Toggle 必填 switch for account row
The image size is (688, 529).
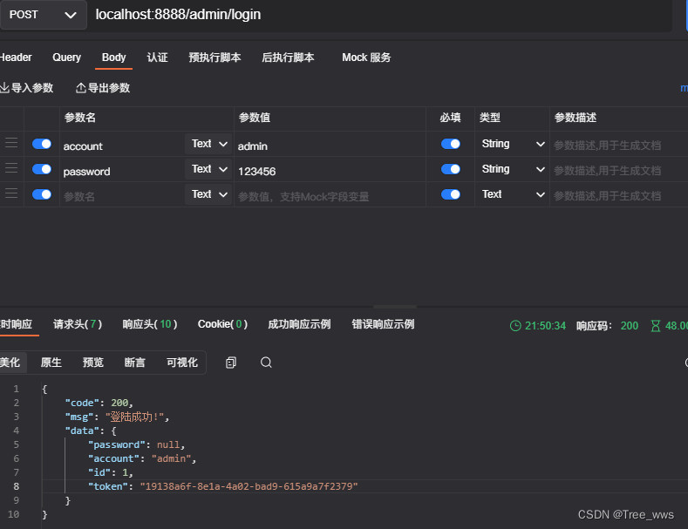pyautogui.click(x=451, y=144)
